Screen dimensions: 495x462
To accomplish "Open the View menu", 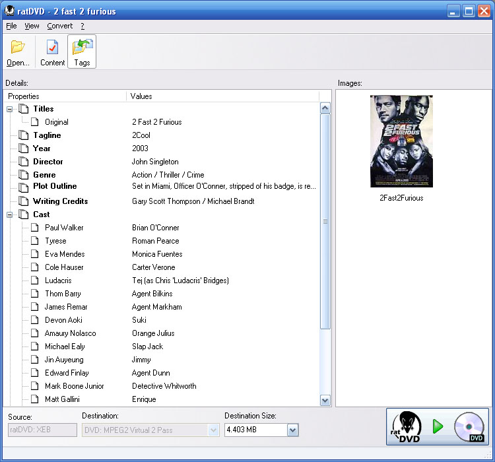I will (32, 26).
